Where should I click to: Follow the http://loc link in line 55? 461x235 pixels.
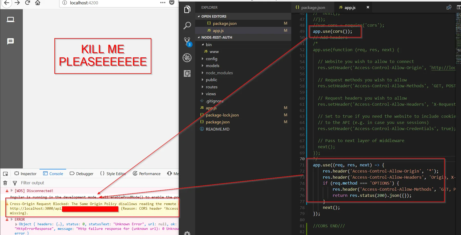pyautogui.click(x=443, y=68)
